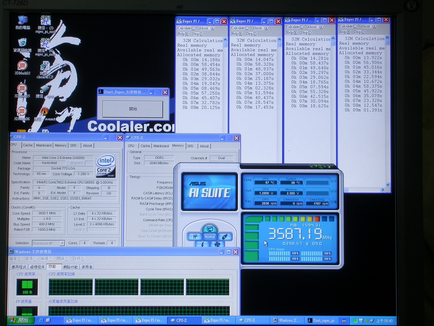The height and width of the screenshot is (326, 434).
Task: Click the Intel Core 2 Extreme logo
Action: click(106, 166)
